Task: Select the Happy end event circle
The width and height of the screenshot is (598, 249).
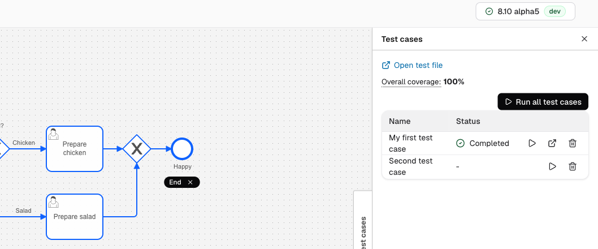Action: pyautogui.click(x=183, y=149)
